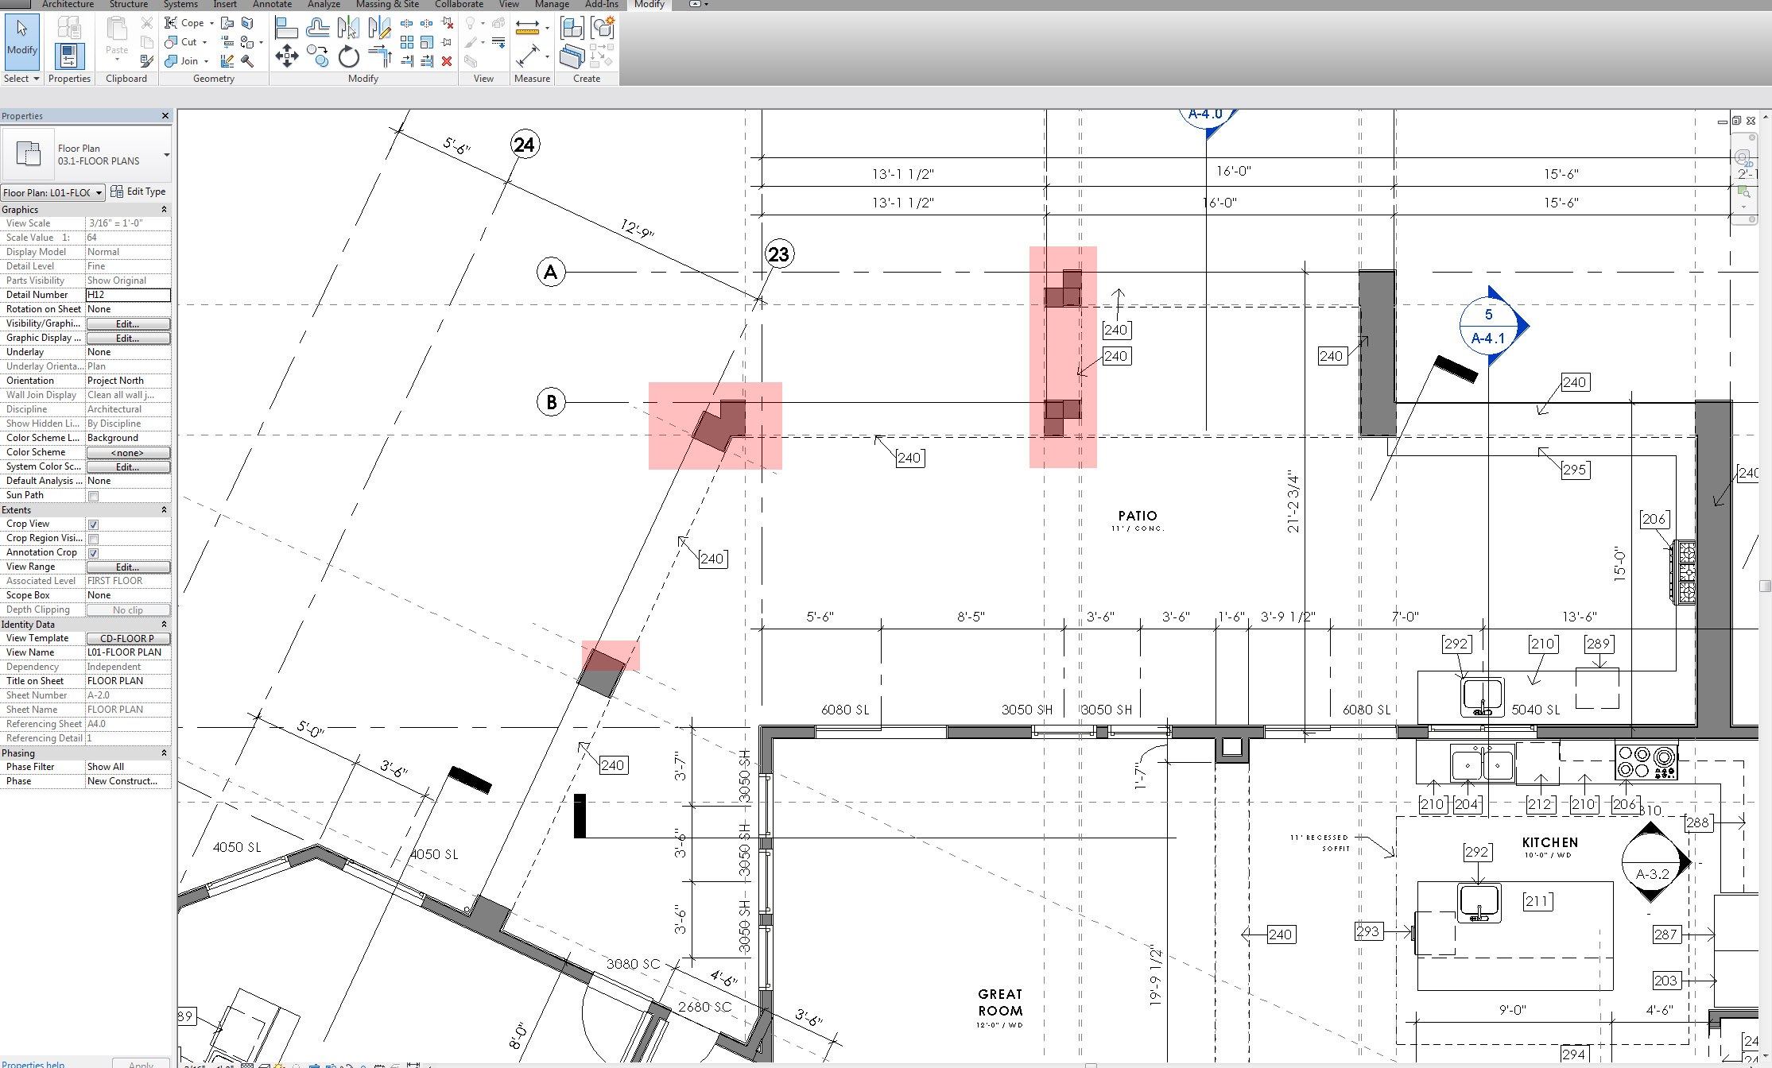Open the Cut geometry dropdown arrow

[x=204, y=42]
